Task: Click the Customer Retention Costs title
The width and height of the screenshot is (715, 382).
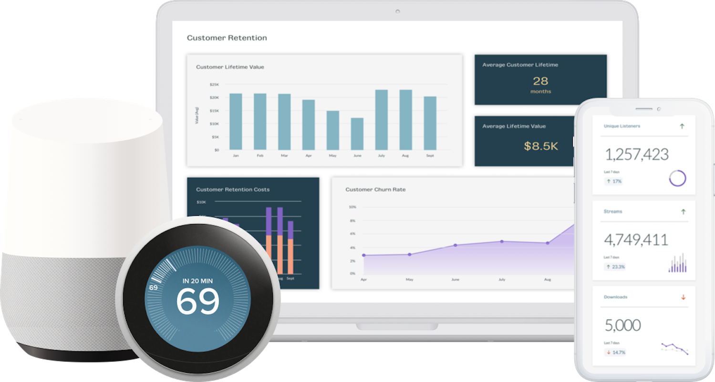Action: click(233, 190)
